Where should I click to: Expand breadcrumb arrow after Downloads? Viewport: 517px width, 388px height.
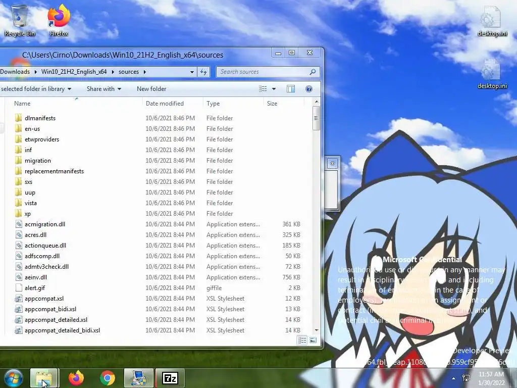[36, 72]
